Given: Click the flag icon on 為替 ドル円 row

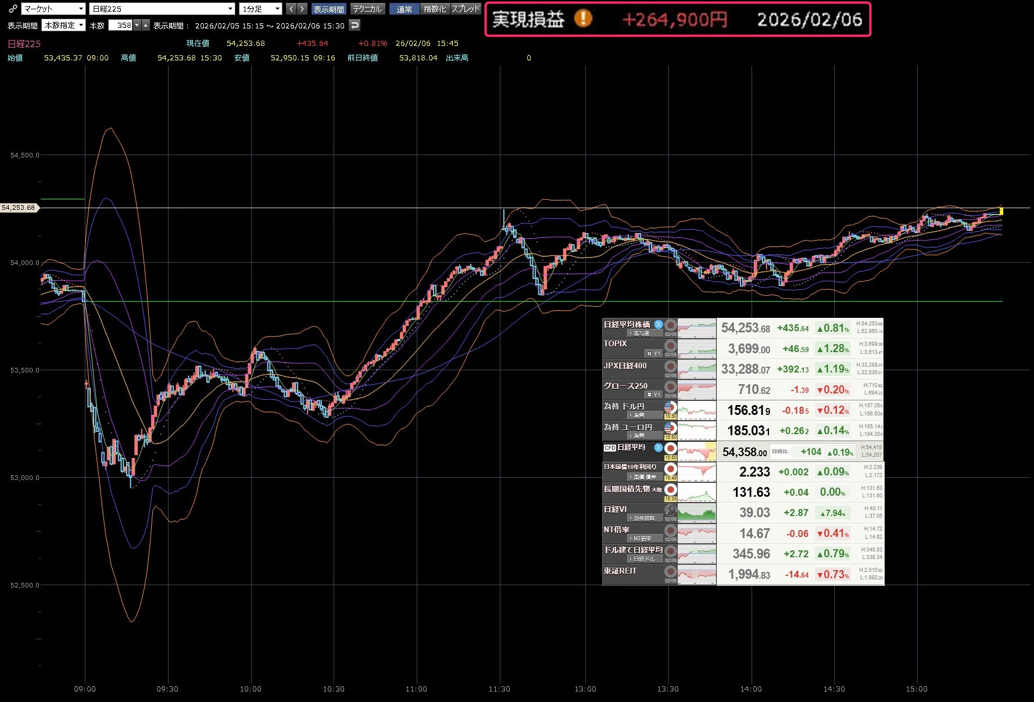Looking at the screenshot, I should (x=670, y=407).
